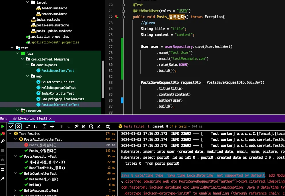Toggle the eye watch icon in Run sidebar
This screenshot has width=285, height=196.
click(x=3, y=160)
